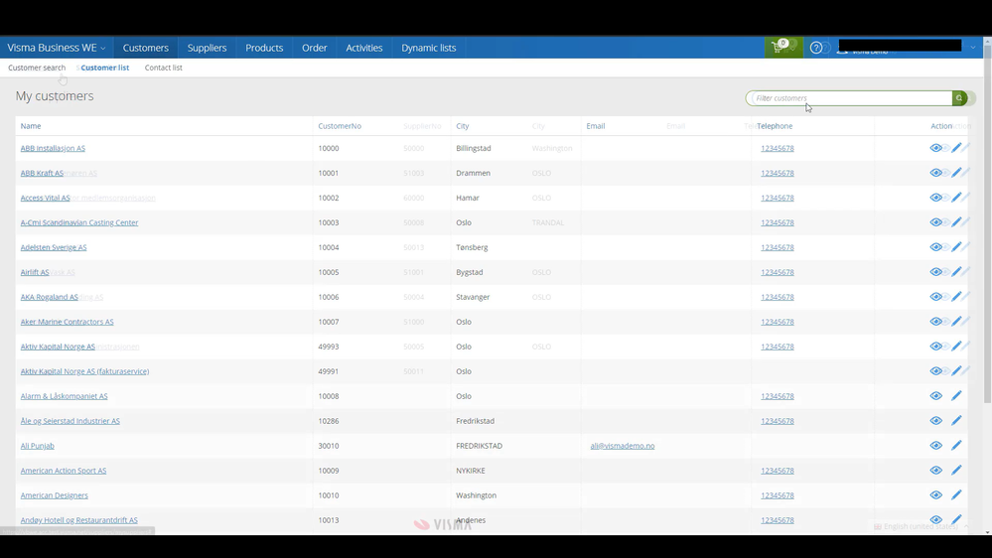View American Action Sport AS eye icon
Viewport: 992px width, 558px height.
935,470
